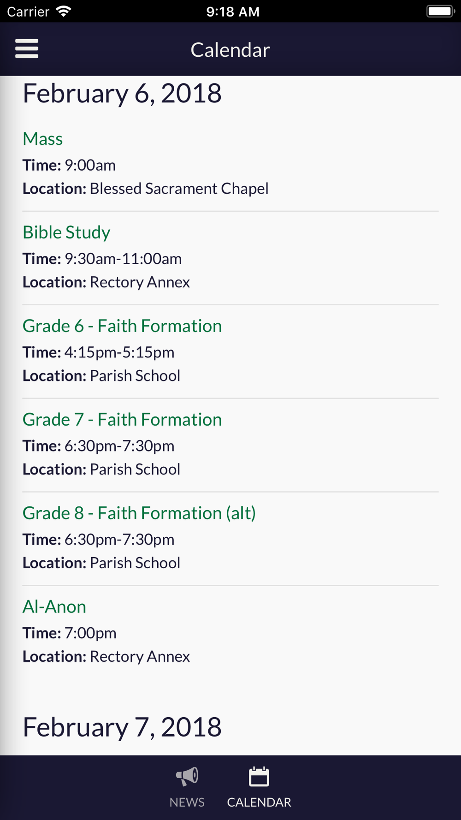461x820 pixels.
Task: Tap the Calendar title in header
Action: click(x=230, y=50)
